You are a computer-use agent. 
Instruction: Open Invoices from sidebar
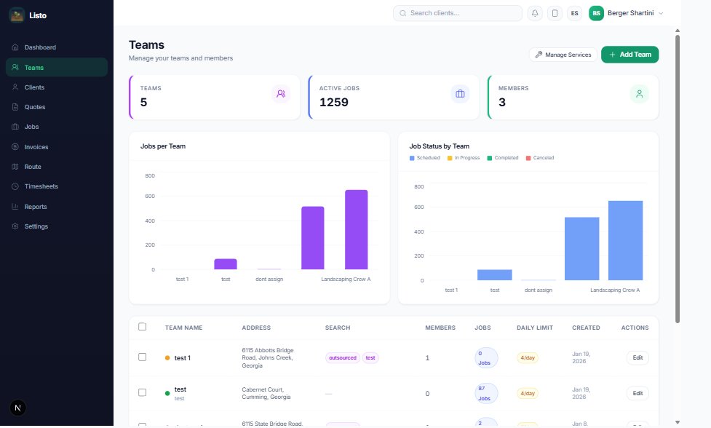pyautogui.click(x=57, y=147)
